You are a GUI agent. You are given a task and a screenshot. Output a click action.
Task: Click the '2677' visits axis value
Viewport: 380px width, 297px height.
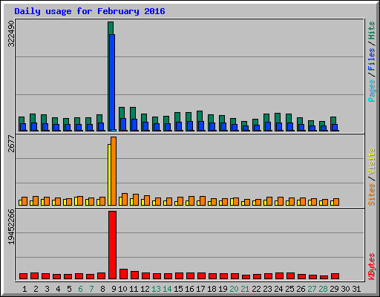tap(11, 143)
